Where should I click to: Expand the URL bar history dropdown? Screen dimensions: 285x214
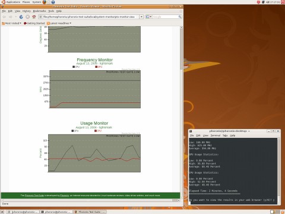click(141, 17)
